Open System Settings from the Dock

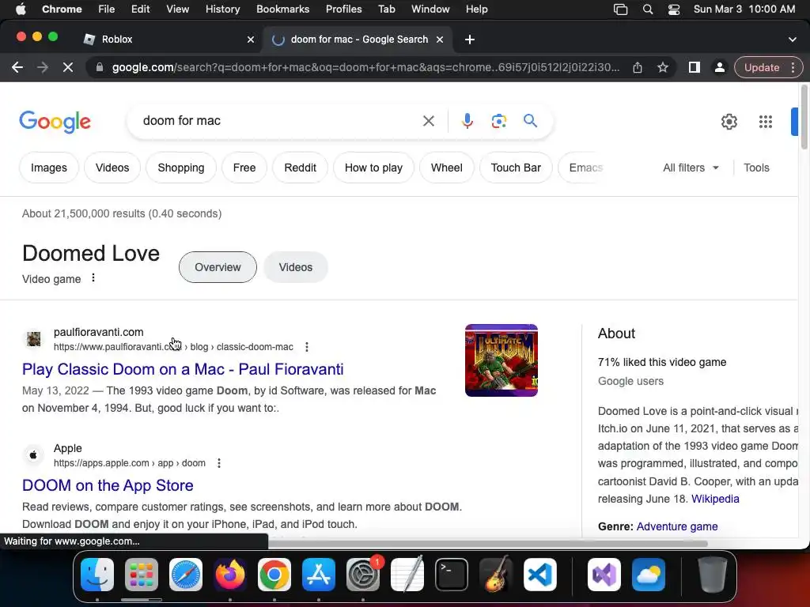click(362, 575)
